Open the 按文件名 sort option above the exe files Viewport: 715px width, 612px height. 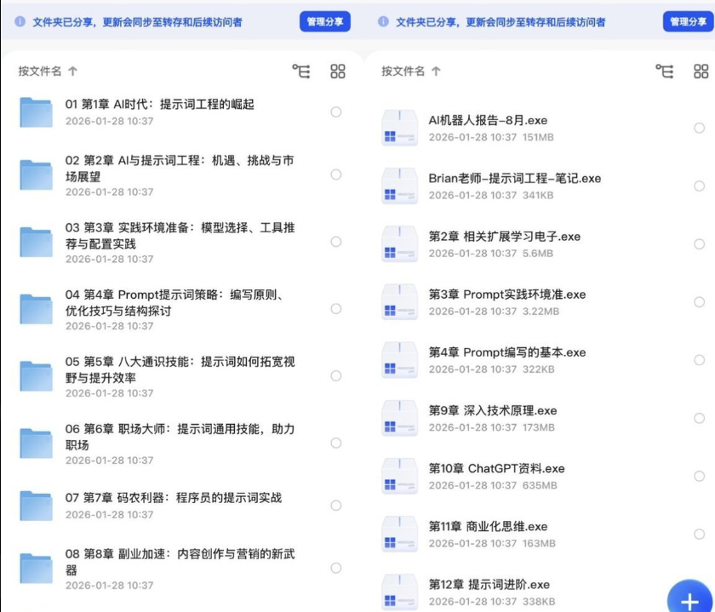[x=411, y=71]
